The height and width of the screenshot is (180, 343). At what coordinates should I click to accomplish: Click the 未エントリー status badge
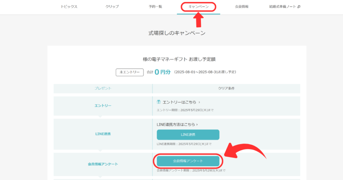tap(130, 72)
